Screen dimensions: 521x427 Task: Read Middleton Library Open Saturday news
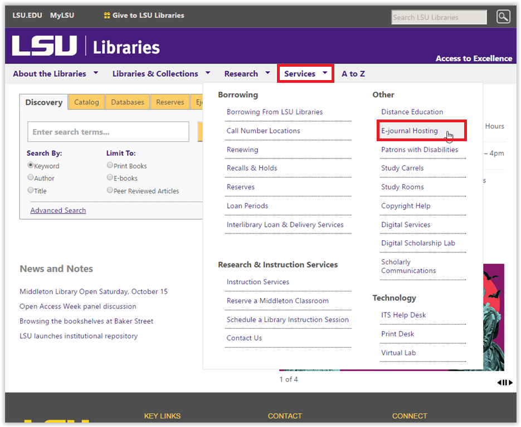click(94, 291)
